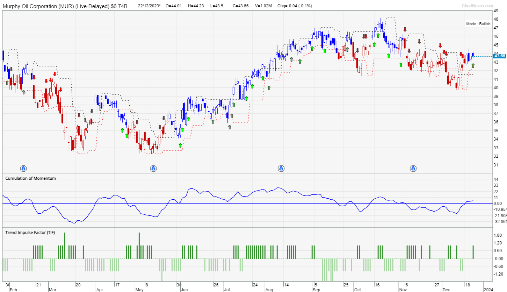Click the dividend marker icon beneath August
The width and height of the screenshot is (507, 292).
282,168
